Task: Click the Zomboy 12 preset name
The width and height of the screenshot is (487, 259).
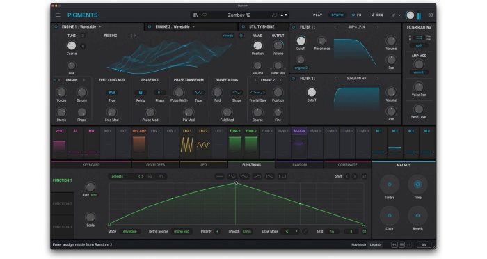Action: (x=239, y=15)
